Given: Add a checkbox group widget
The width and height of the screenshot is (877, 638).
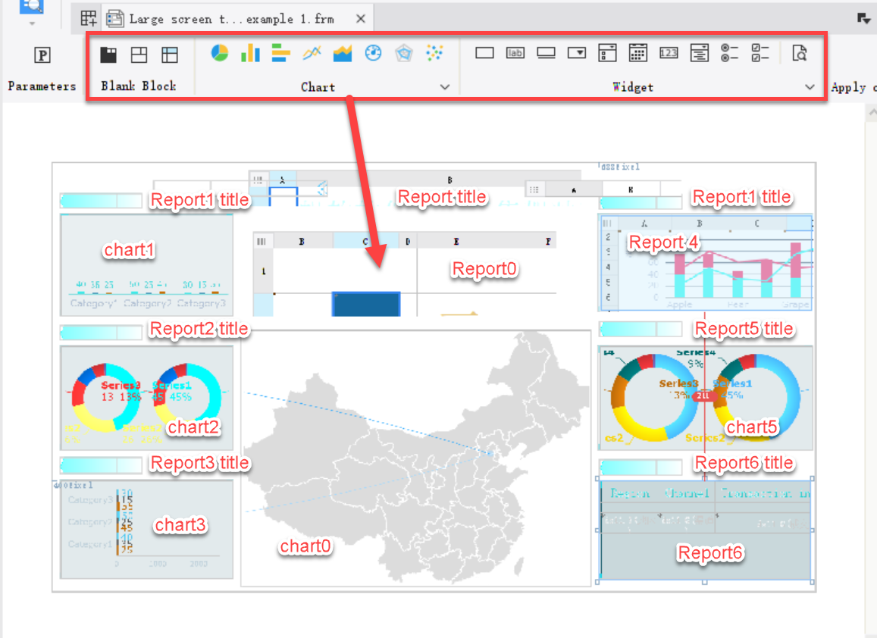Looking at the screenshot, I should (x=760, y=53).
